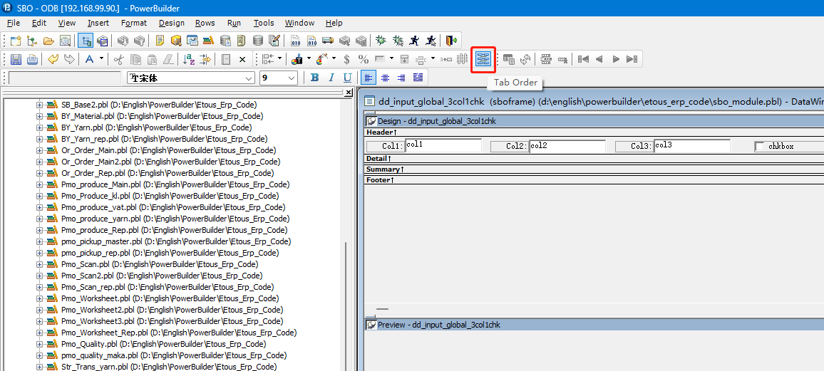Select the Detail band bar
This screenshot has width=824, height=371.
tap(594, 158)
